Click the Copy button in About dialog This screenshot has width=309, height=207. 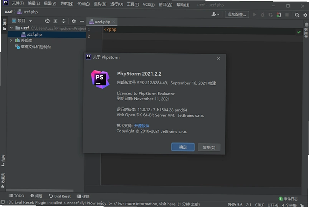(209, 147)
